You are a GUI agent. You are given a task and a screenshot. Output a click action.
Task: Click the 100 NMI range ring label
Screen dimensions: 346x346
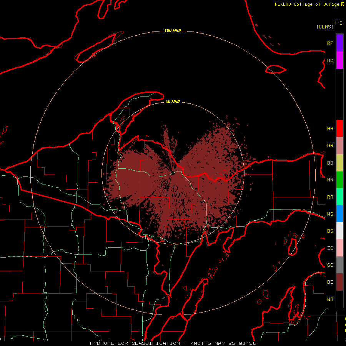point(173,30)
